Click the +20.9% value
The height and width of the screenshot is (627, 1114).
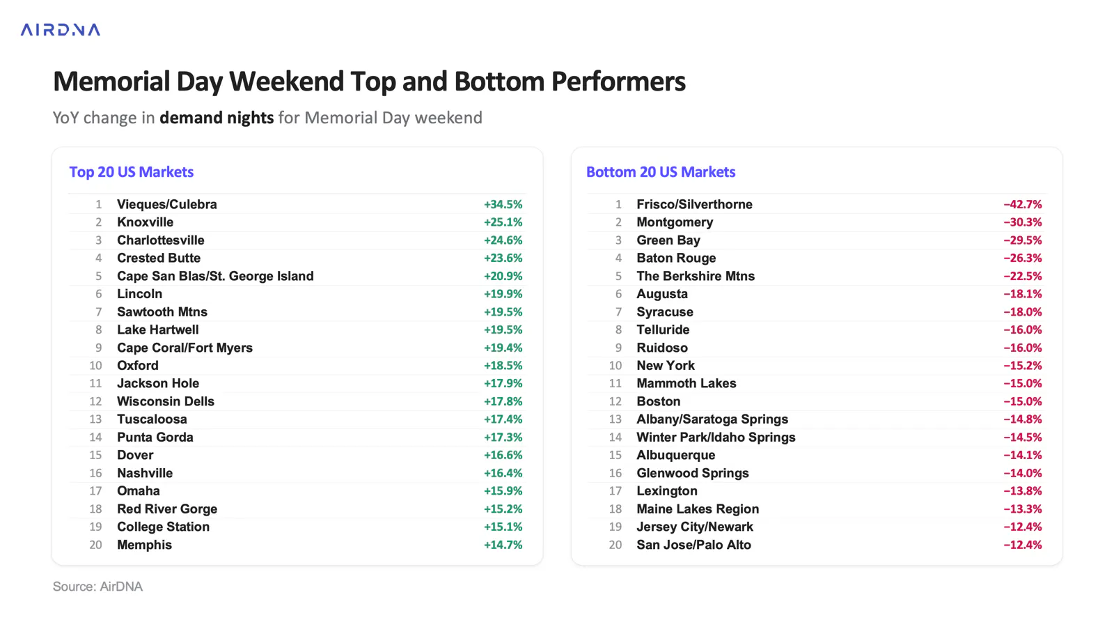coord(503,276)
